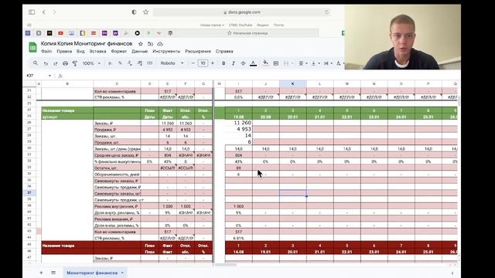Viewport: 495px width, 278px height.
Task: Open the Данные menu
Action: click(139, 51)
